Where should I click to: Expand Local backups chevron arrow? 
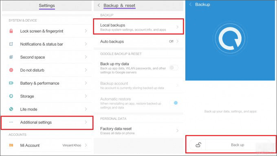[x=177, y=27]
